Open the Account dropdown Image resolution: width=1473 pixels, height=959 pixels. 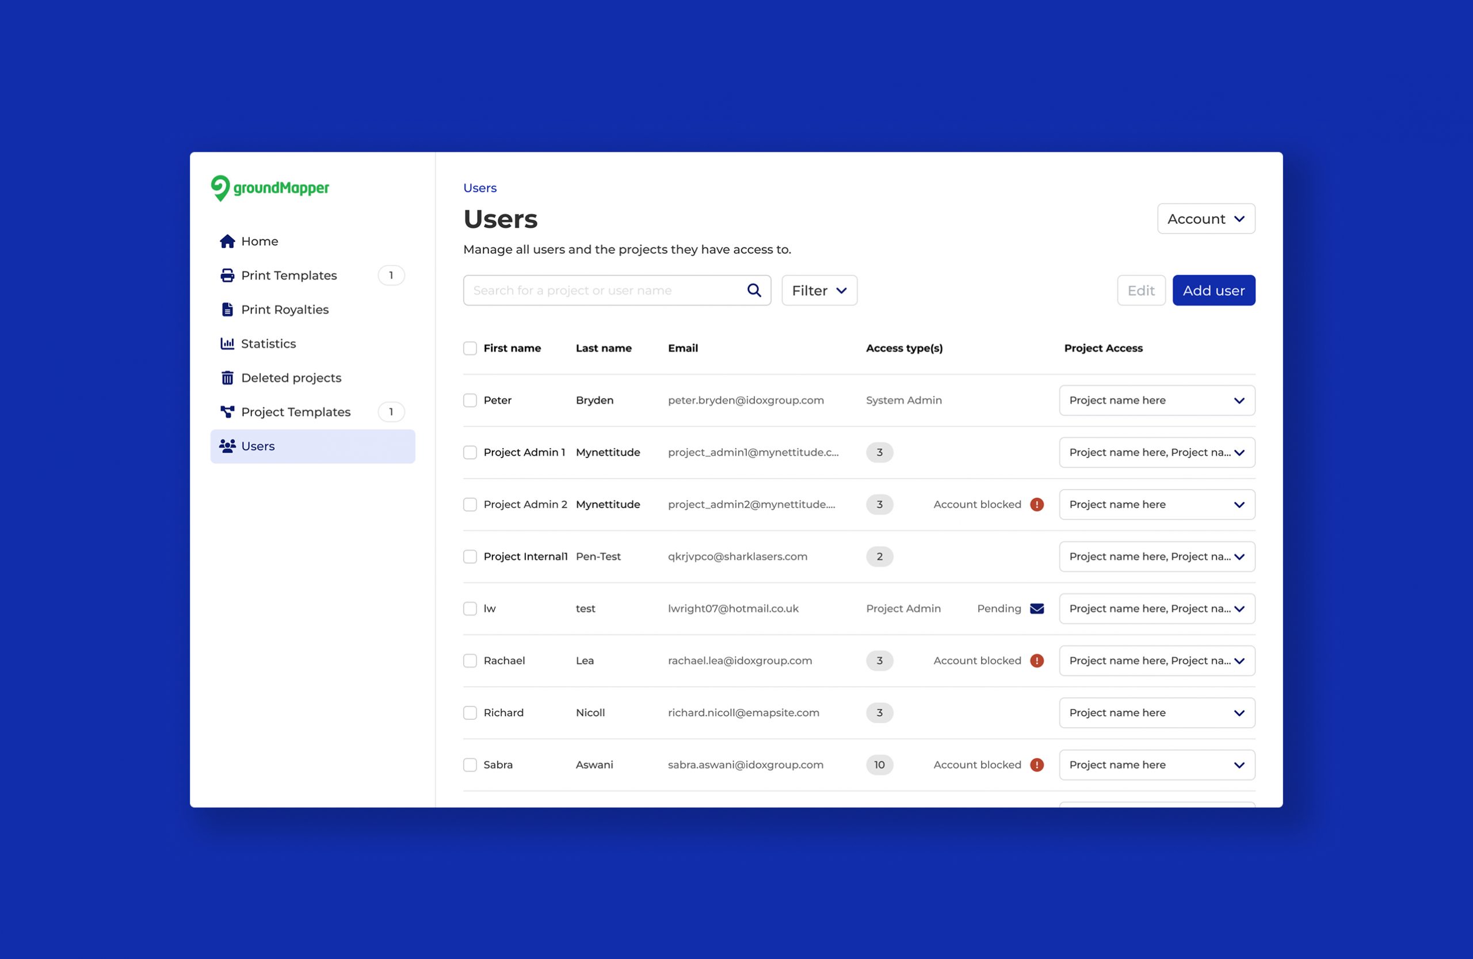(1205, 219)
